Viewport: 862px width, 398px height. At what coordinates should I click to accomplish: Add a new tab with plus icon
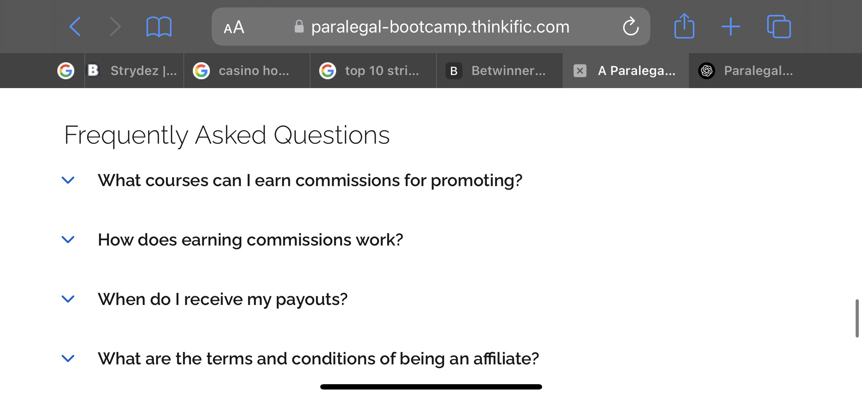(731, 27)
